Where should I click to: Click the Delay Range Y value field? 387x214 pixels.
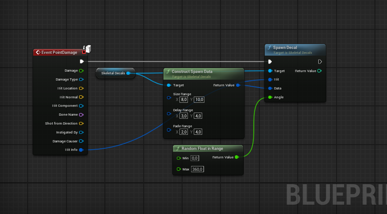tap(199, 116)
